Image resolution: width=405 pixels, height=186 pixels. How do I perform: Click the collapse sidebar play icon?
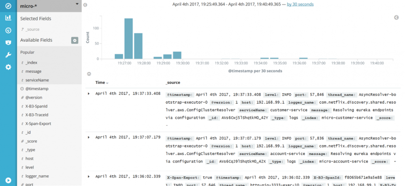point(8,180)
